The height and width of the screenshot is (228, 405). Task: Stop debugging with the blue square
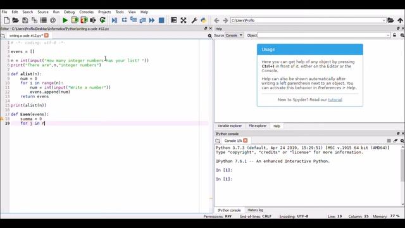point(161,20)
